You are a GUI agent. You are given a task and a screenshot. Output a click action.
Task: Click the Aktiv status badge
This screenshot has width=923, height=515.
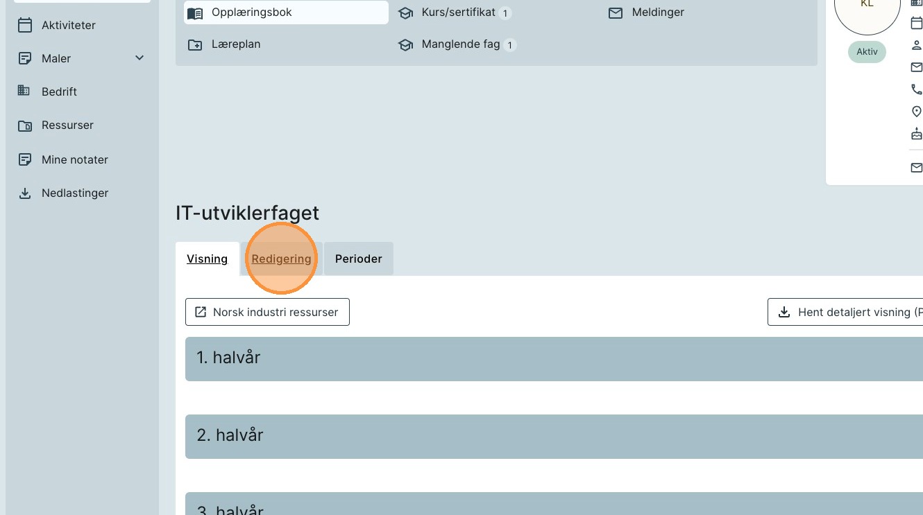867,52
